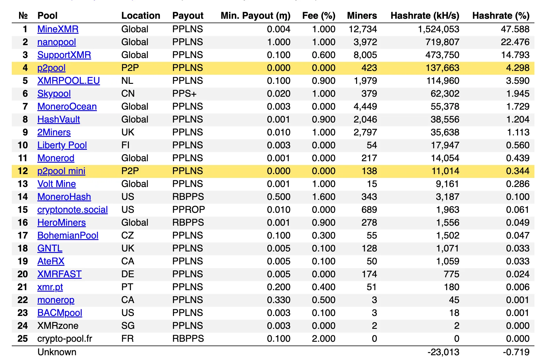Viewport: 545px width, 364px height.
Task: Follow the BohemianPool link
Action: click(x=68, y=235)
